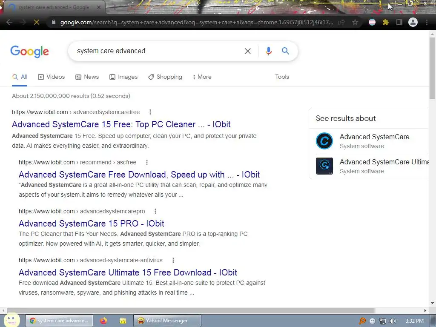Switch to the Videos tab

tap(51, 77)
